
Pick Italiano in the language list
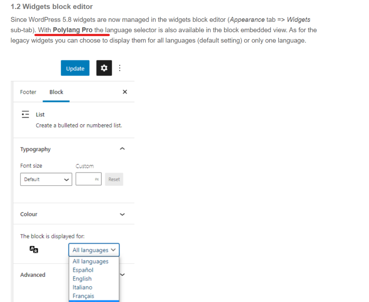click(83, 287)
